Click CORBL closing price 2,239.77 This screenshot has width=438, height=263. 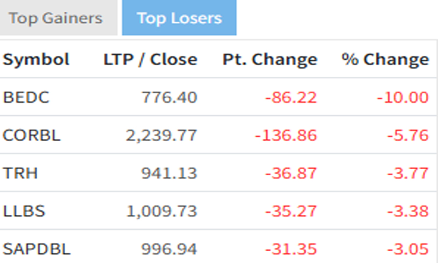pyautogui.click(x=162, y=135)
